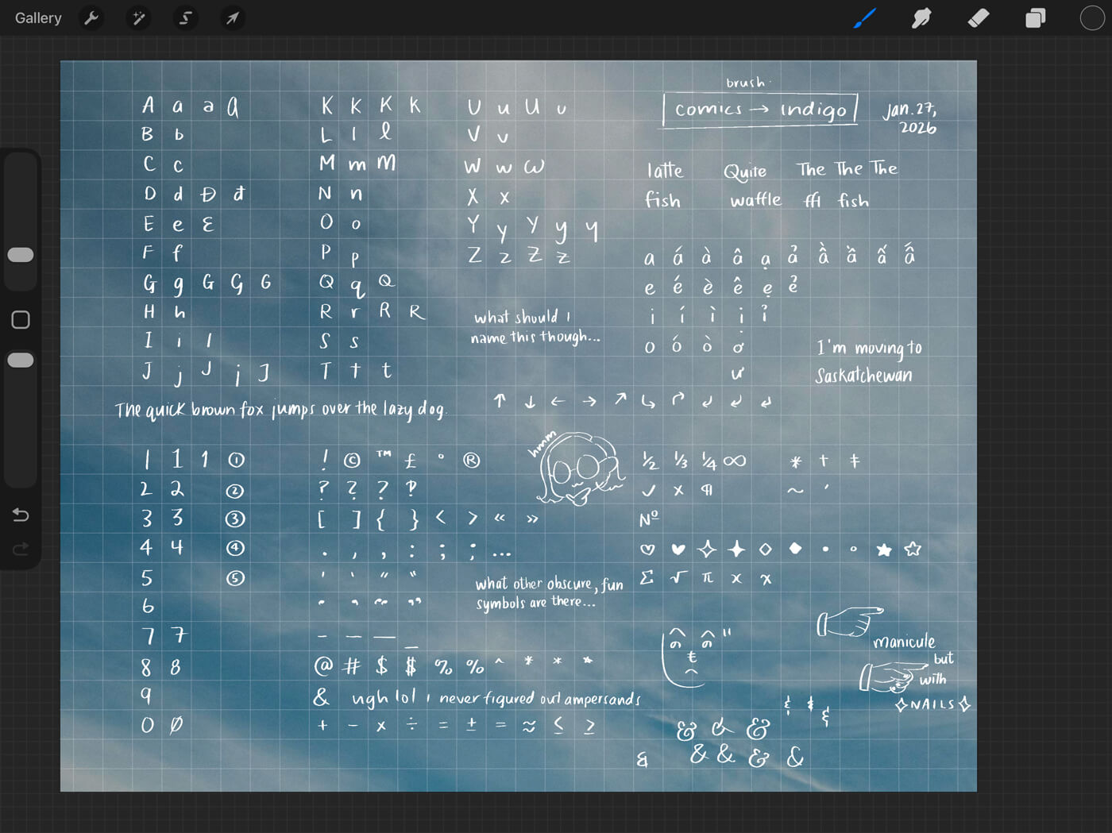Activate the Transform arrow tool
Image resolution: width=1112 pixels, height=833 pixels.
coord(232,17)
